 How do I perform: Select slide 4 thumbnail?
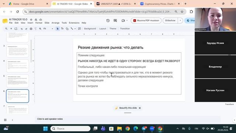click(17, 66)
